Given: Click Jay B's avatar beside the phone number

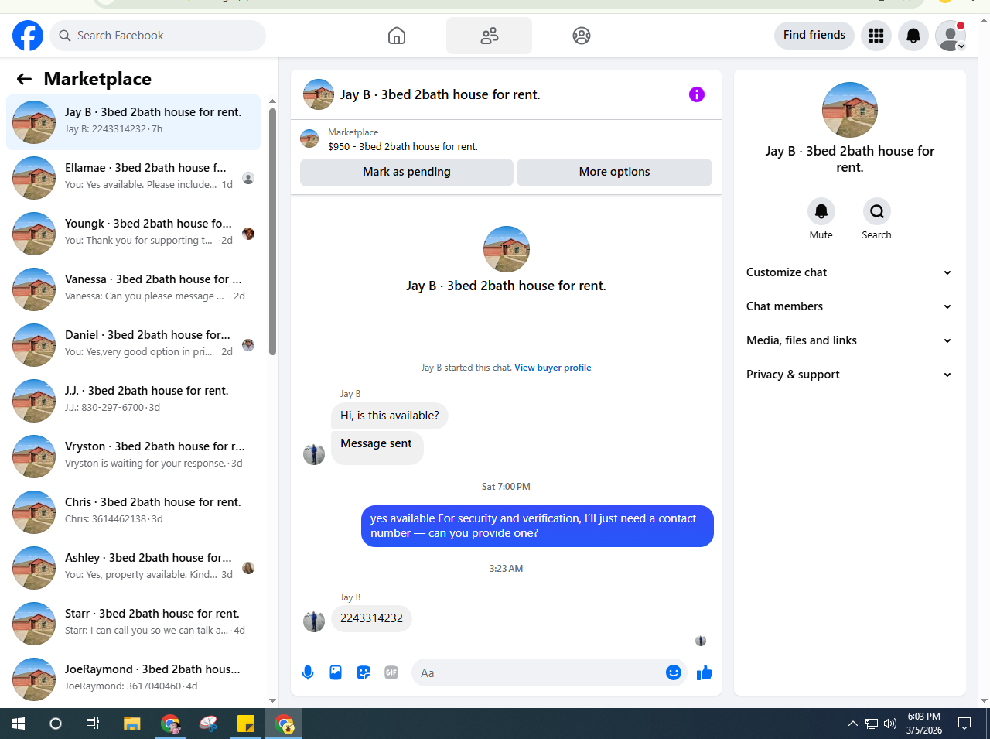Looking at the screenshot, I should pos(314,621).
